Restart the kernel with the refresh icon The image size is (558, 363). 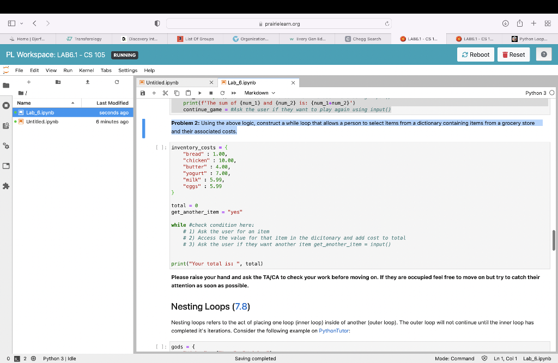[222, 93]
